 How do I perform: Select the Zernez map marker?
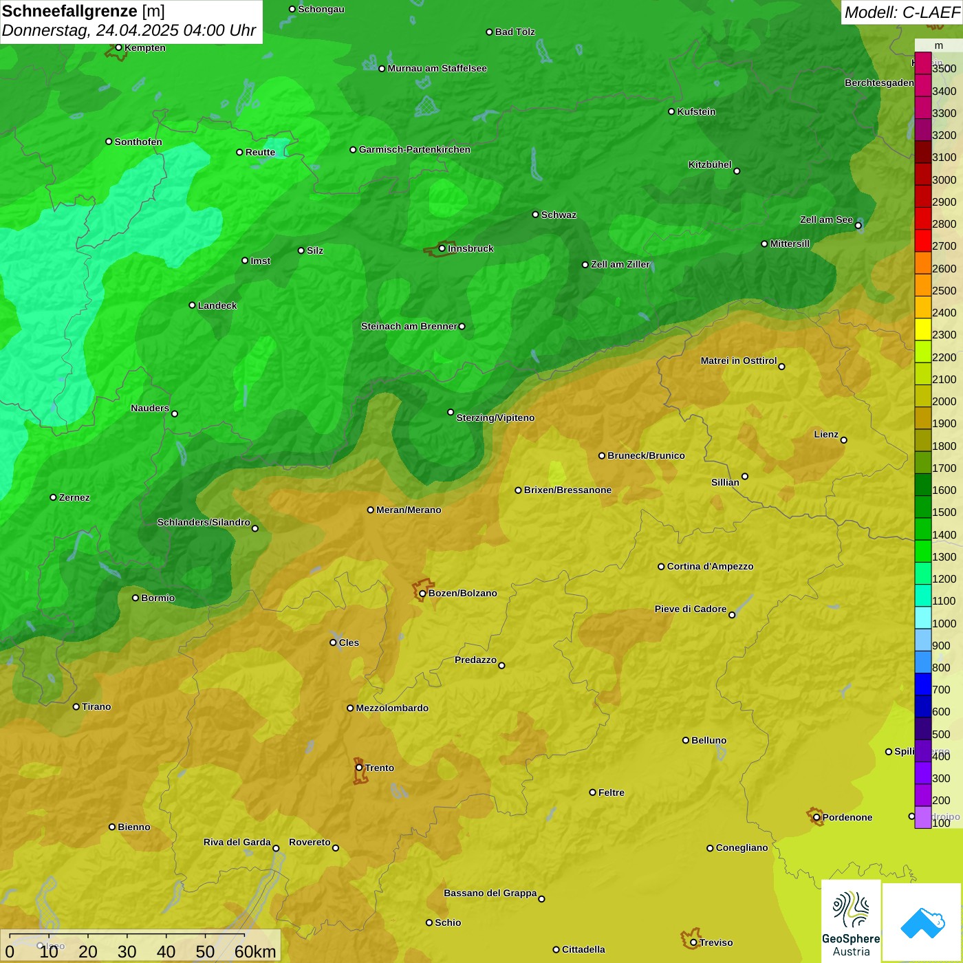(x=53, y=497)
